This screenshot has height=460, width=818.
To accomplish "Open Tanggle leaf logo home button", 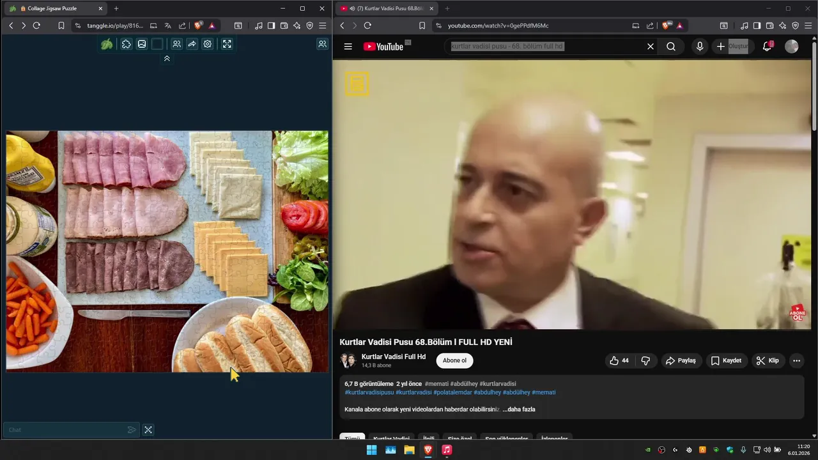I will (107, 44).
